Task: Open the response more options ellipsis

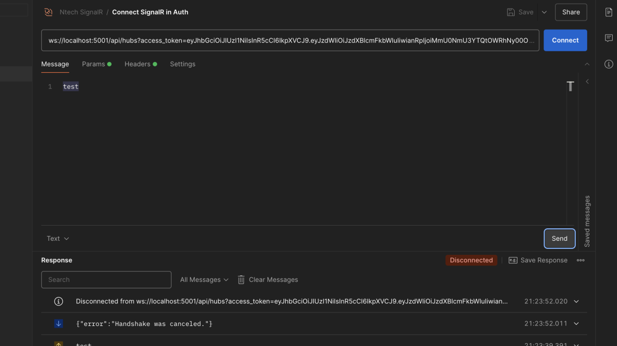Action: click(580, 260)
